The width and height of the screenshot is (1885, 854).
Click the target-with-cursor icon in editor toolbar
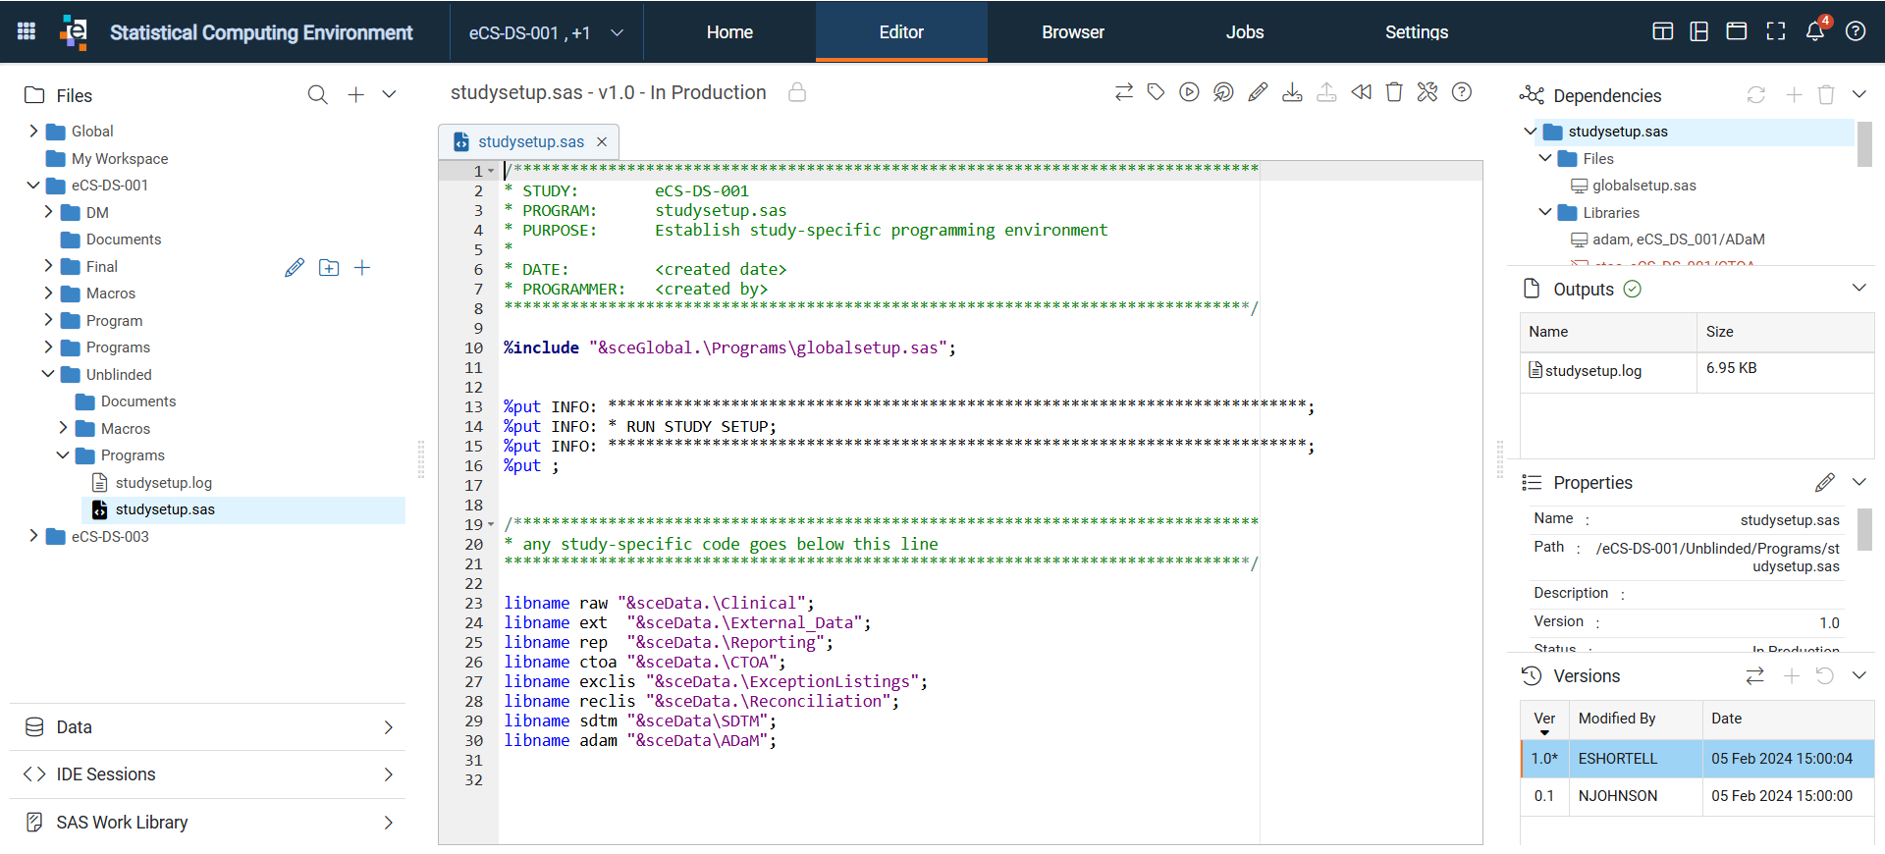click(x=1223, y=92)
